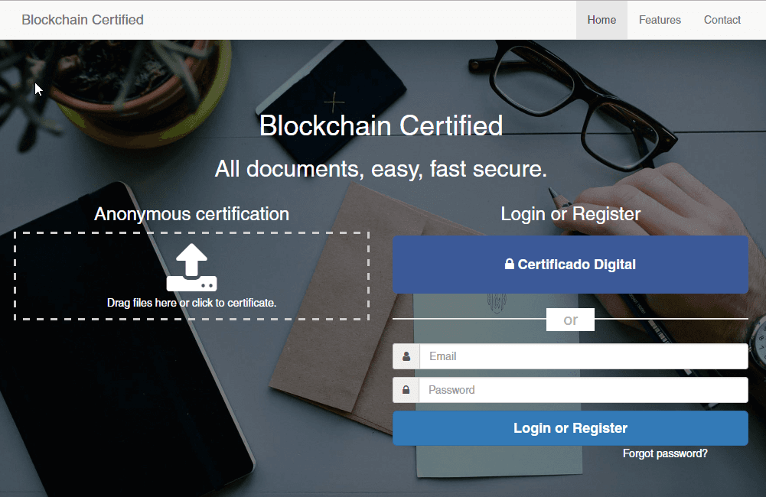Click the 'Blockchain Certified' hero title
The height and width of the screenshot is (497, 766).
380,126
